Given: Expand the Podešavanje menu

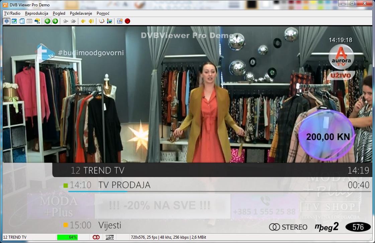Looking at the screenshot, I should [x=81, y=13].
